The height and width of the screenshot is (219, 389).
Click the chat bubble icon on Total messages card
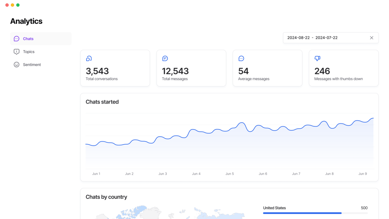165,58
